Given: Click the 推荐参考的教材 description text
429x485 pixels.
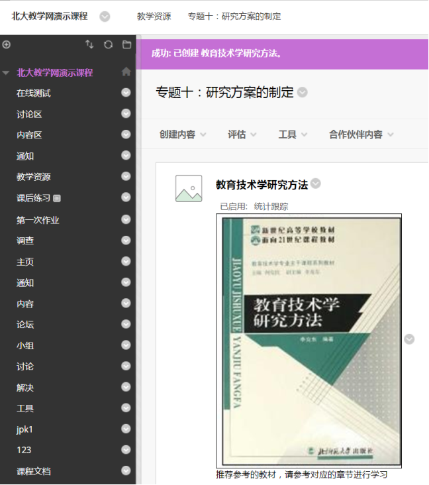Looking at the screenshot, I should point(301,474).
